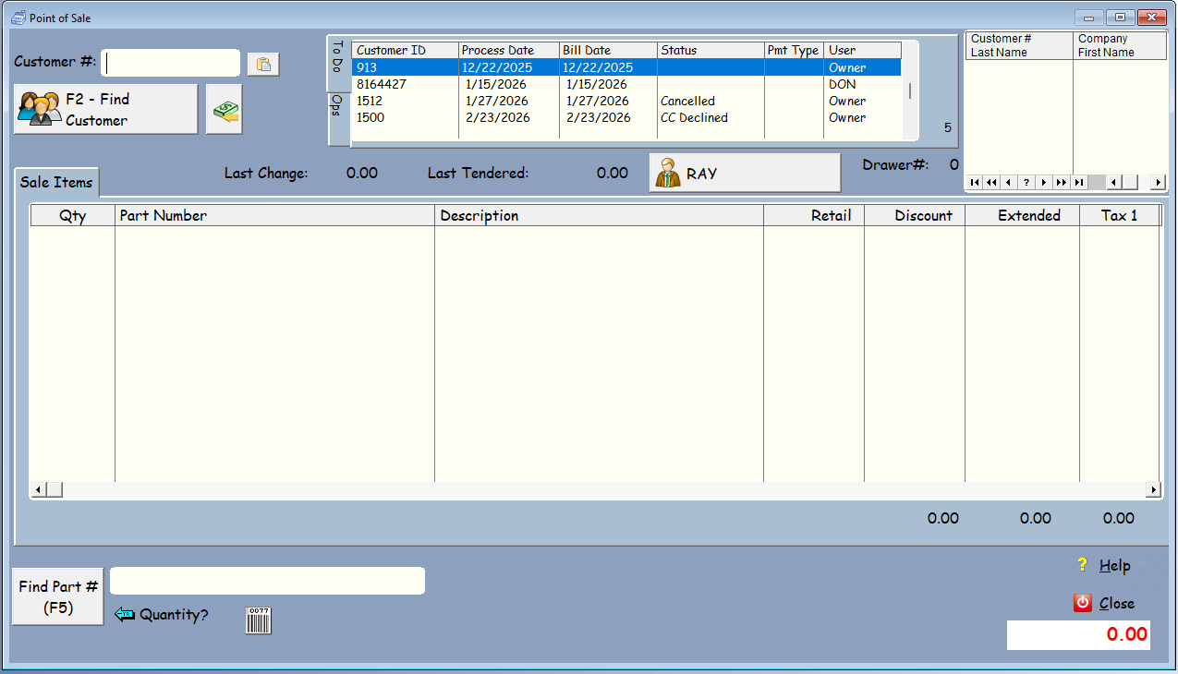Click the Customer # Last Name column header
This screenshot has width=1178, height=674.
point(1019,46)
